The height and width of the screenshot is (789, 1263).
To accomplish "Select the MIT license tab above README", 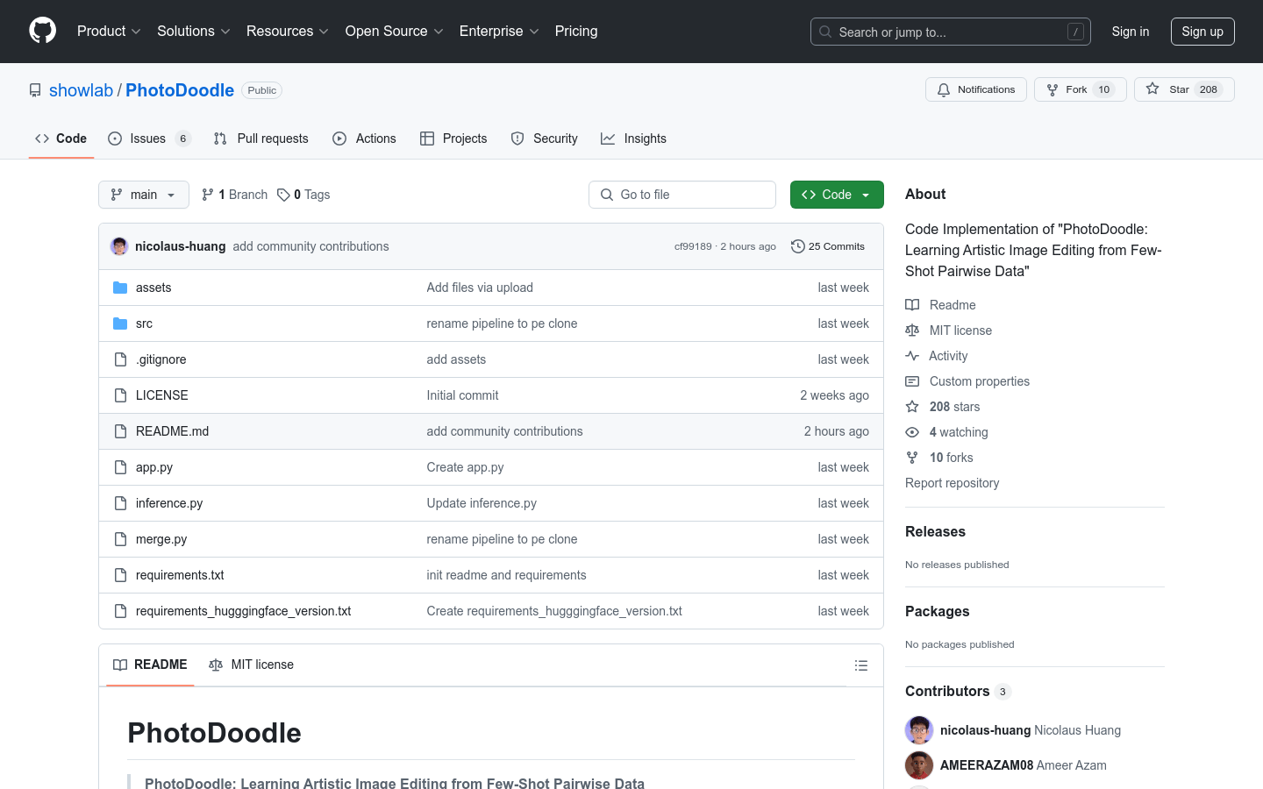I will point(251,665).
